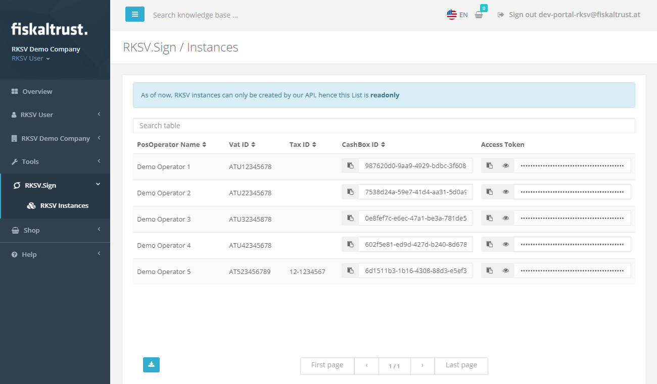Click the blue download export button
Screen dimensions: 657x384
coord(151,365)
